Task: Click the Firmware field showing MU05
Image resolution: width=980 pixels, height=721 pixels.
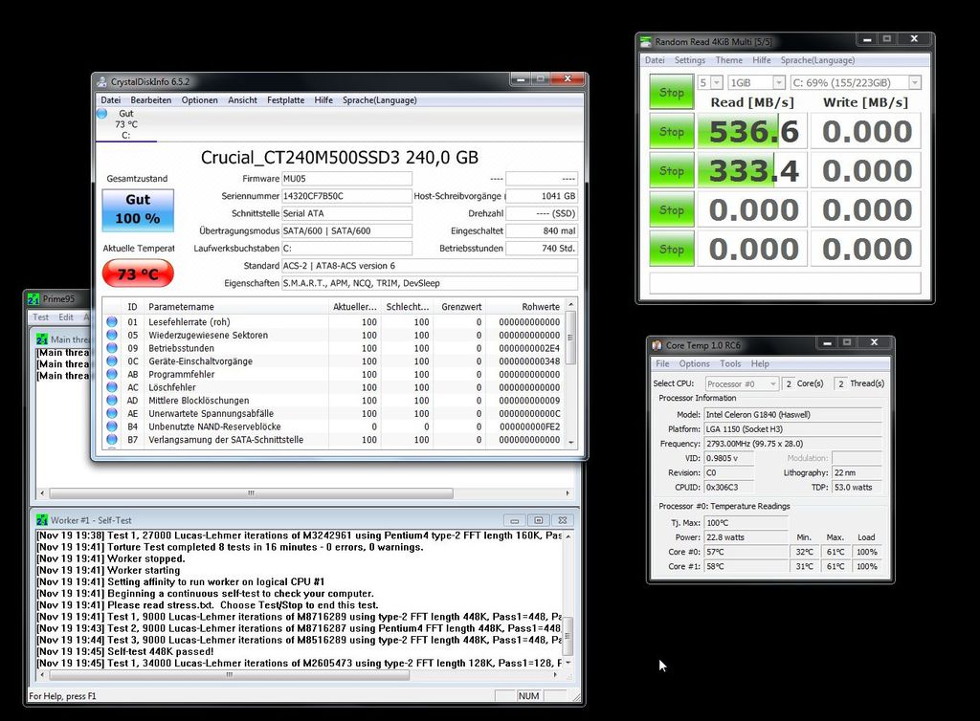Action: [x=346, y=179]
